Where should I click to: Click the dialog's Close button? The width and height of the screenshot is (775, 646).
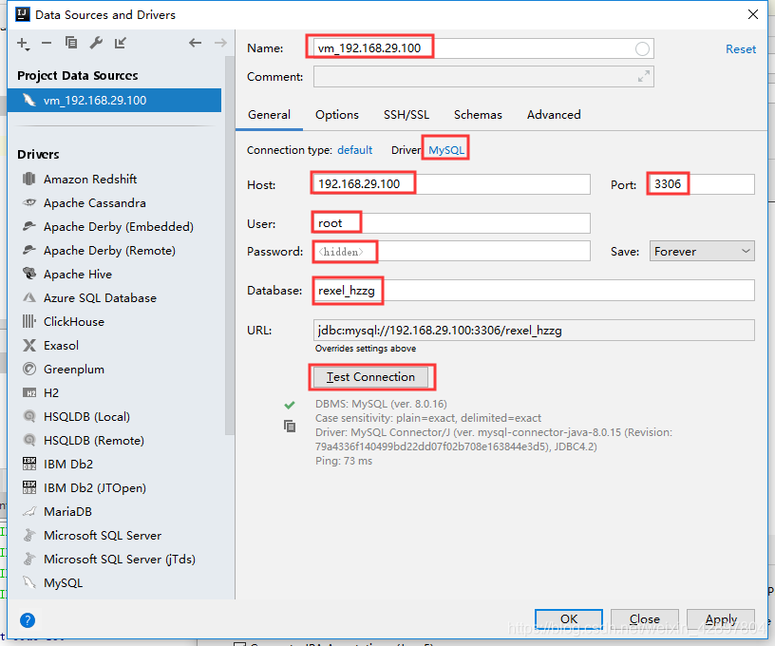point(645,618)
